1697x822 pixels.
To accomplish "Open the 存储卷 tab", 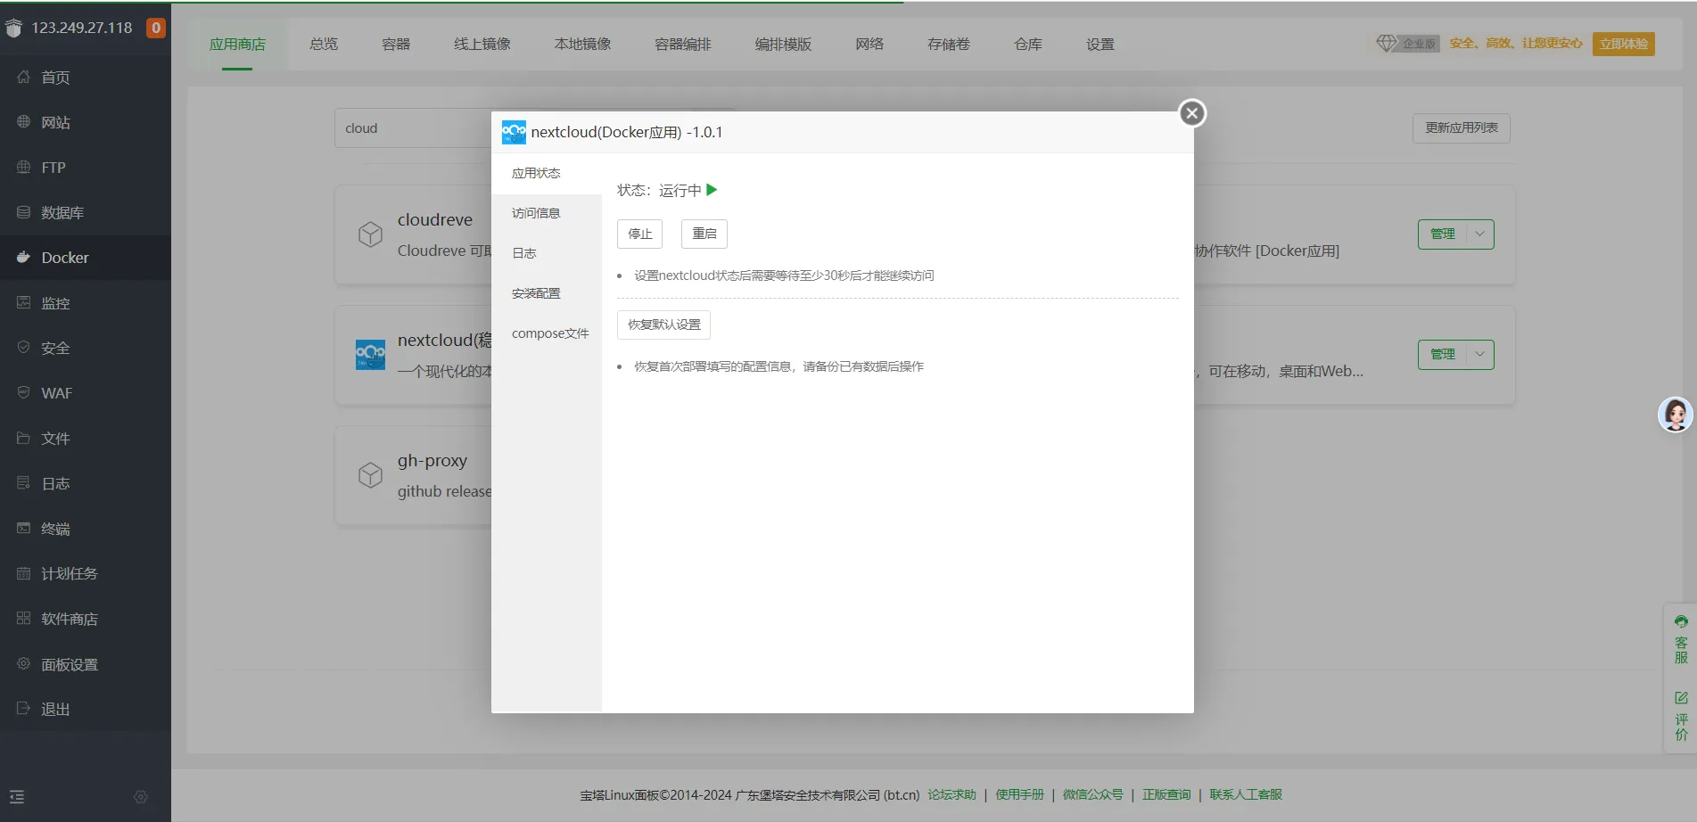I will pos(949,44).
